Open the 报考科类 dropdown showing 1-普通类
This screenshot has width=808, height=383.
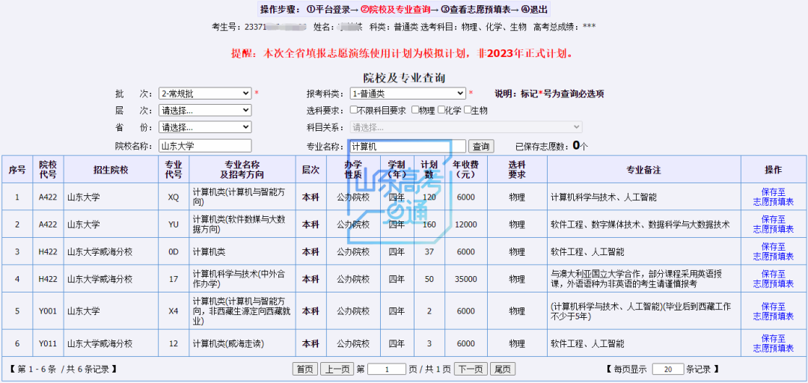coord(408,94)
